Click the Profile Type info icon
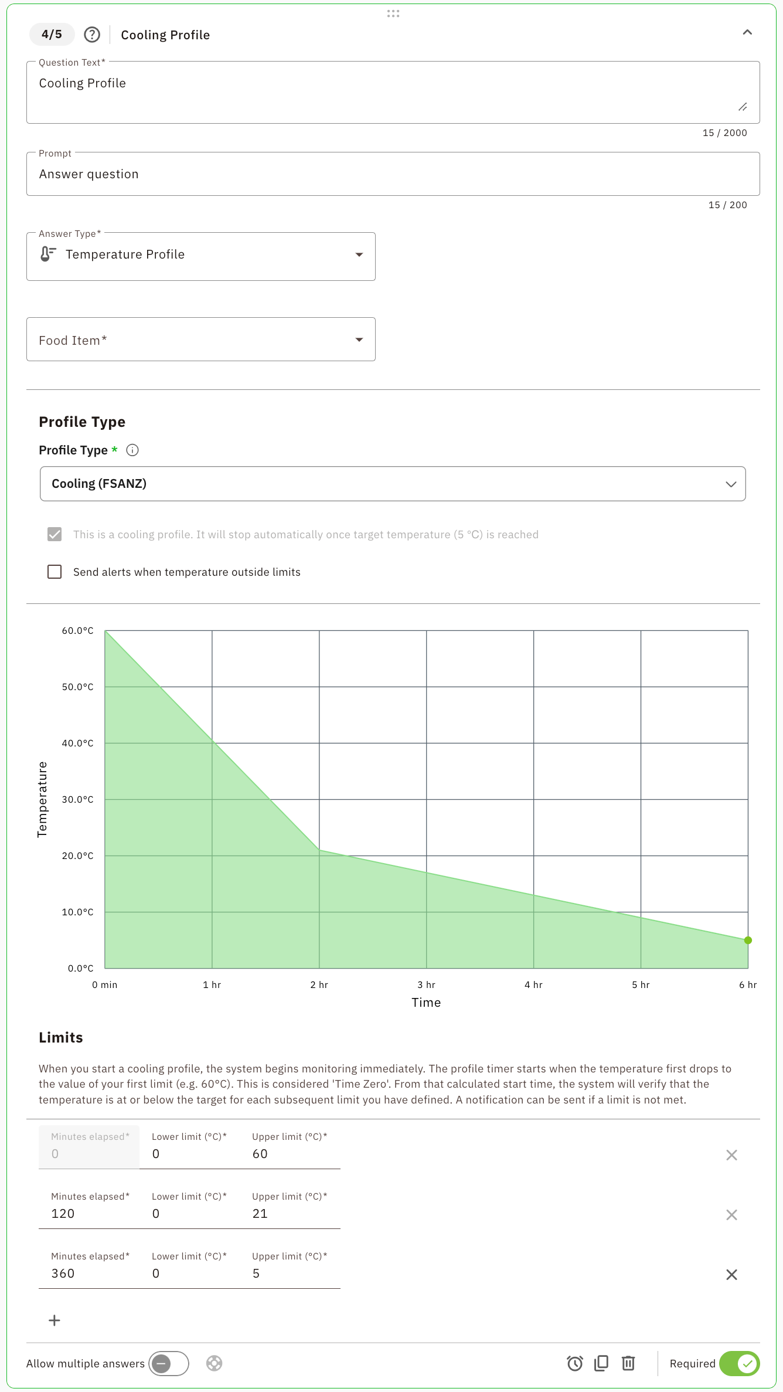783x1392 pixels. click(x=132, y=450)
